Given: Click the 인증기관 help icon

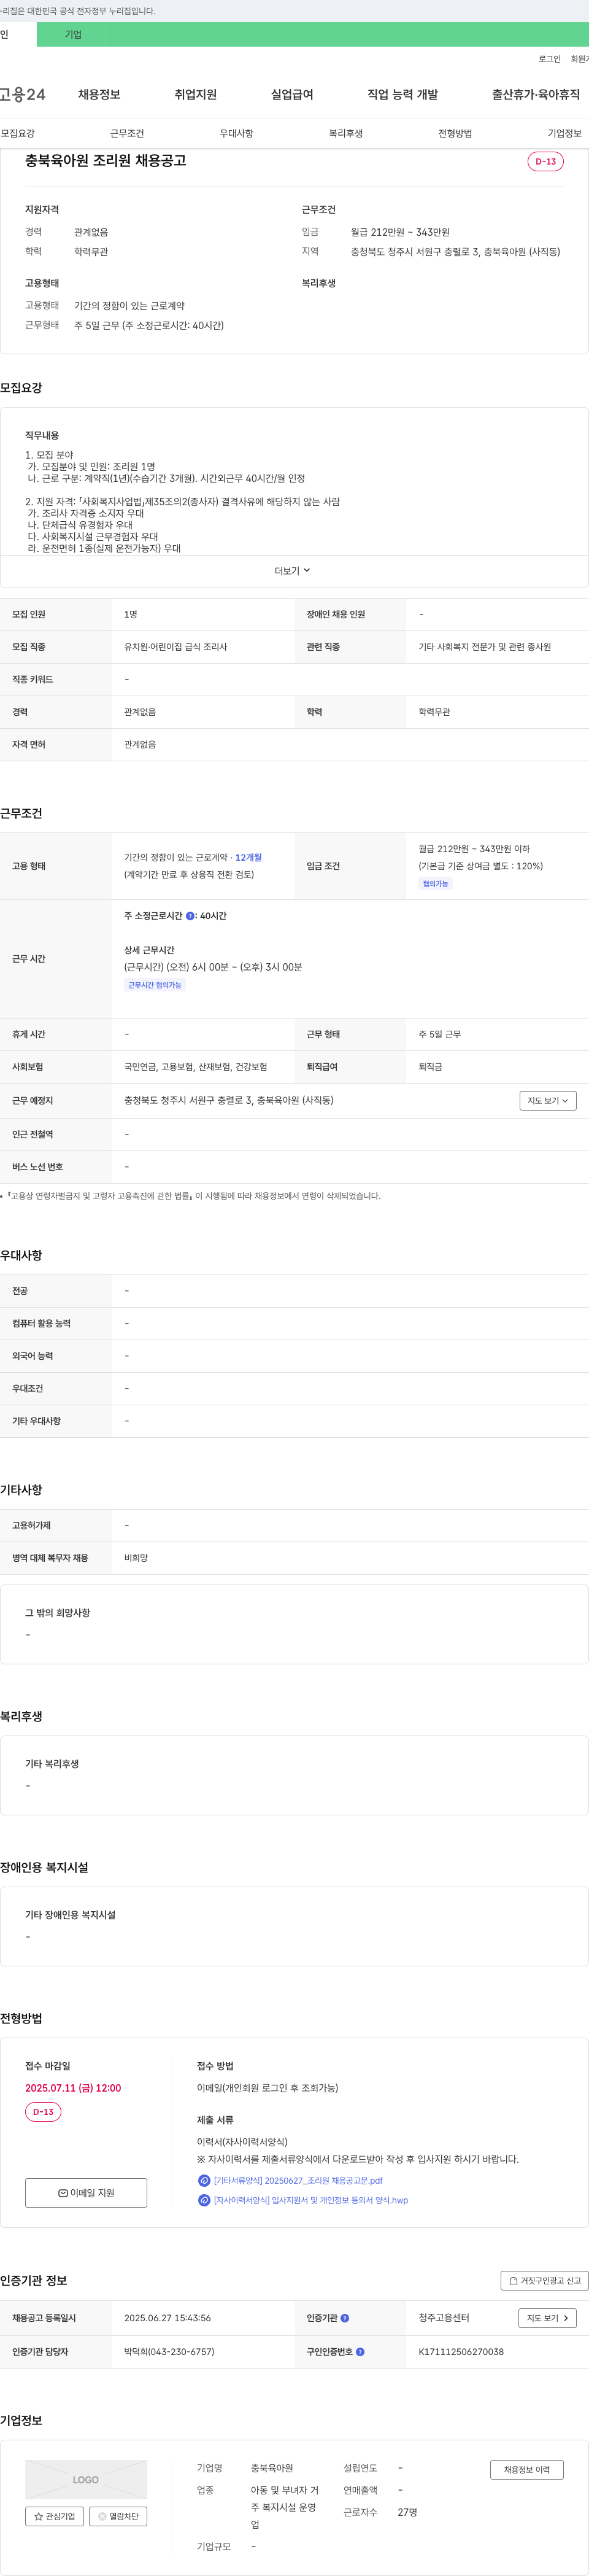Looking at the screenshot, I should point(345,2318).
